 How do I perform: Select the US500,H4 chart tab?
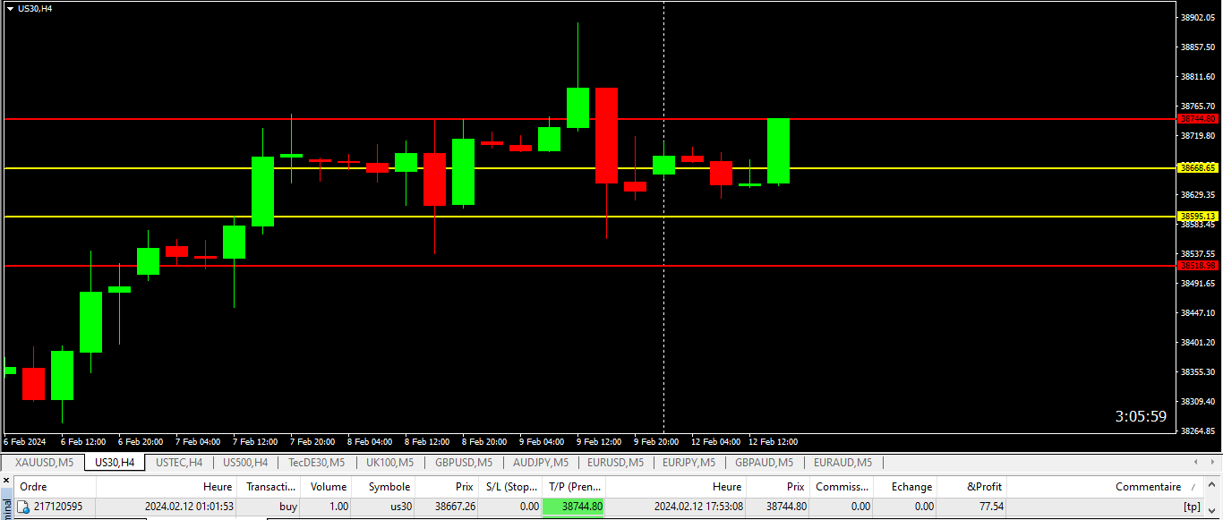[x=244, y=463]
